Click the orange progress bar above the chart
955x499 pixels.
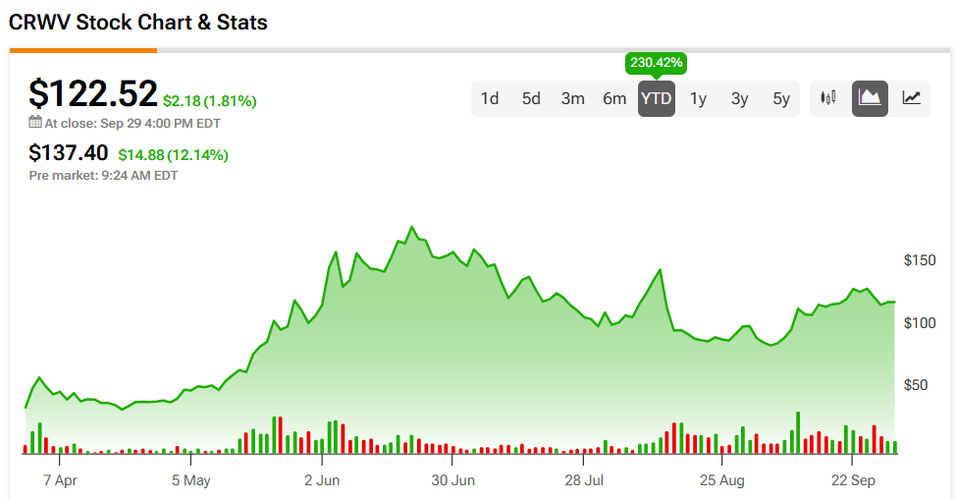[x=83, y=50]
